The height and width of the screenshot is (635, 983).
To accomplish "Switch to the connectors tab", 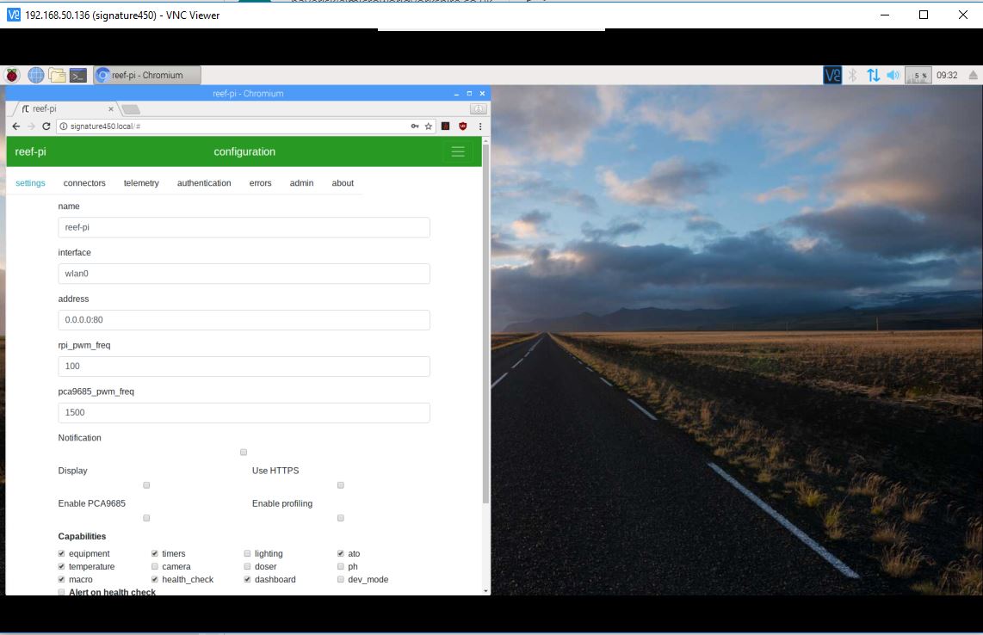I will (84, 183).
